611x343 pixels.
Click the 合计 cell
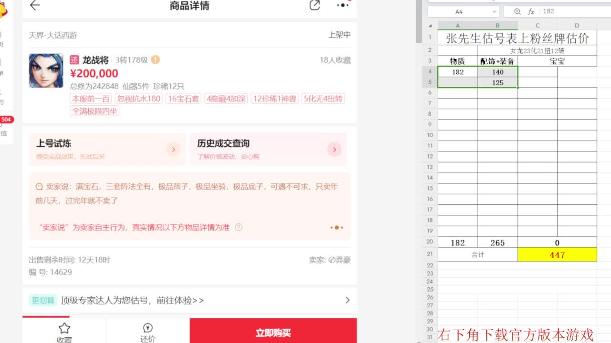478,254
